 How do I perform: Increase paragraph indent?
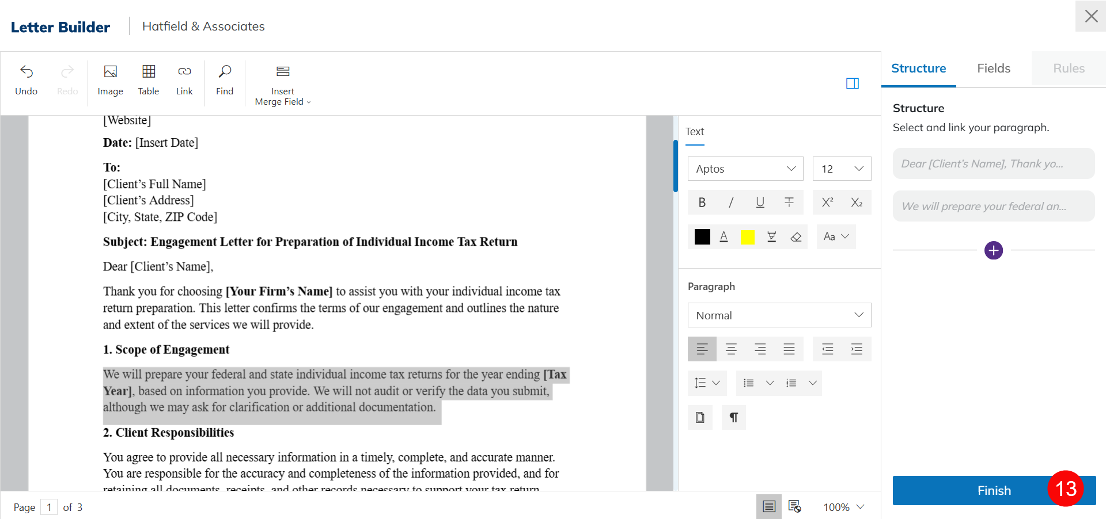coord(857,349)
